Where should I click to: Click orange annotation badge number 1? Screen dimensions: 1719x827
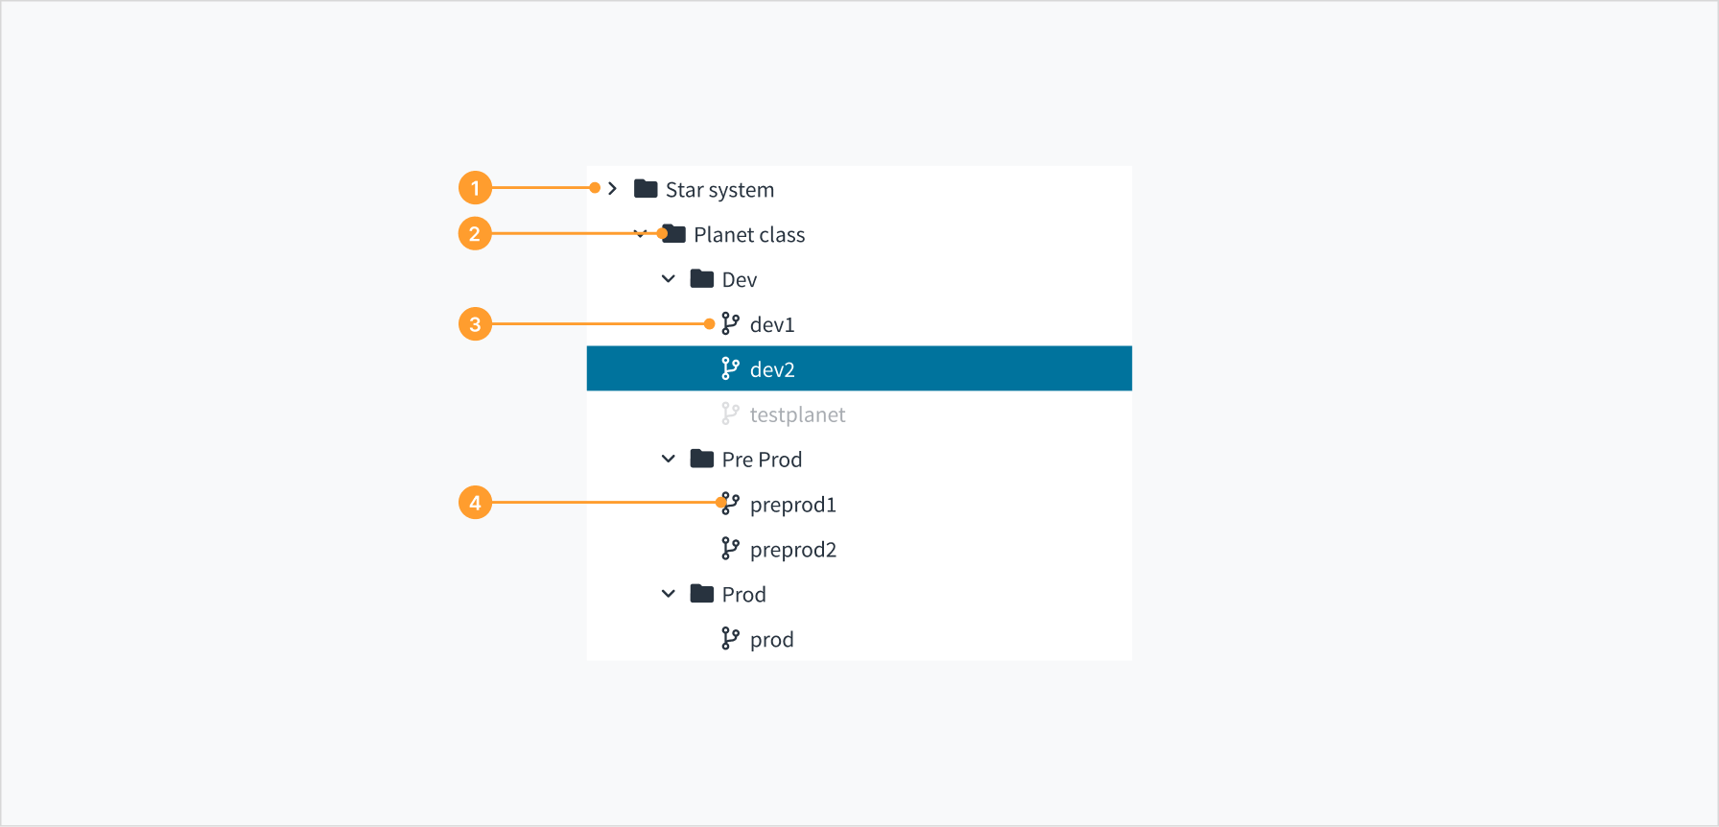tap(475, 188)
